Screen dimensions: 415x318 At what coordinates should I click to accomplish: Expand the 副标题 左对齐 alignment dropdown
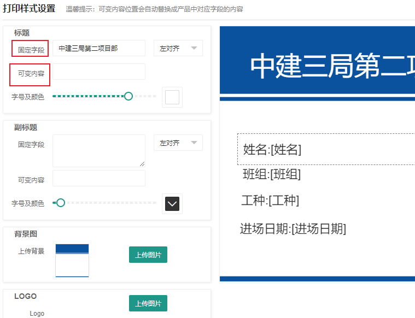(178, 143)
